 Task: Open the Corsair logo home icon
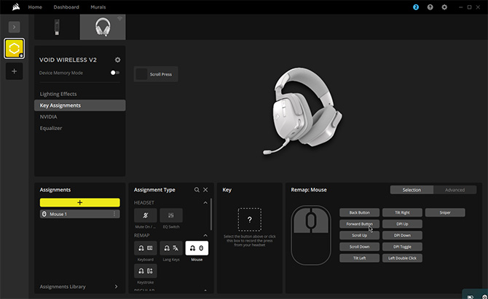pos(16,7)
